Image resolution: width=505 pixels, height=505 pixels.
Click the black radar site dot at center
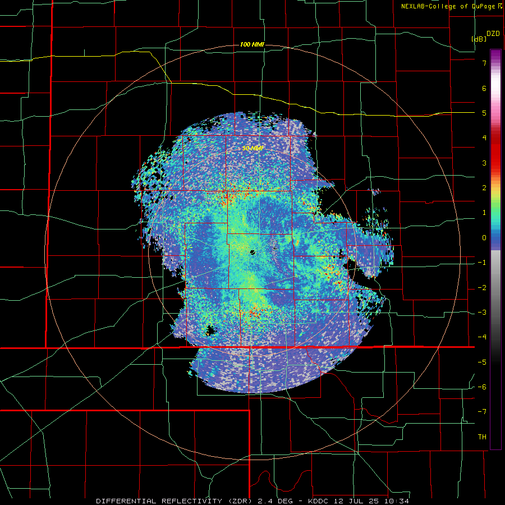[x=252, y=252]
